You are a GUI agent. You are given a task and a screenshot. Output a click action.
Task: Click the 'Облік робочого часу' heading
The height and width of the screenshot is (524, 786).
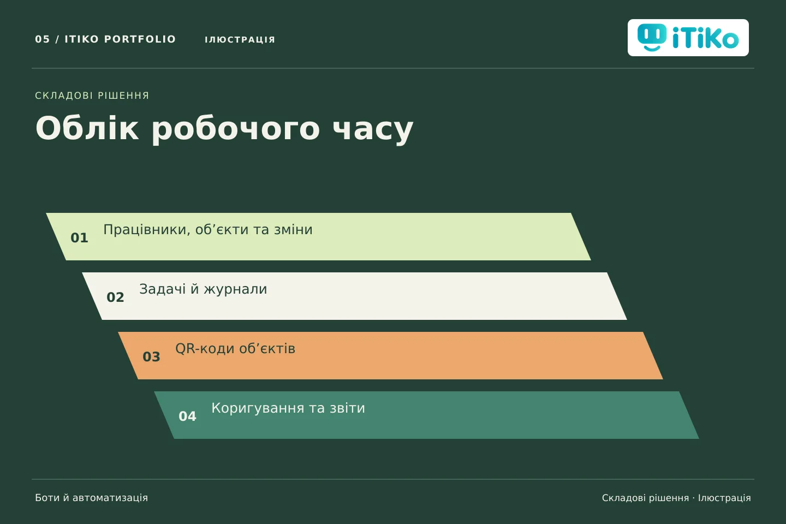(224, 129)
